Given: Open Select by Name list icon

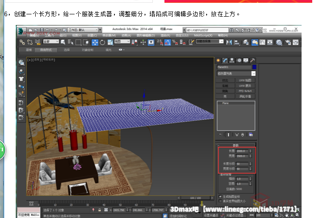Looking at the screenshot, I should pyautogui.click(x=70, y=42).
